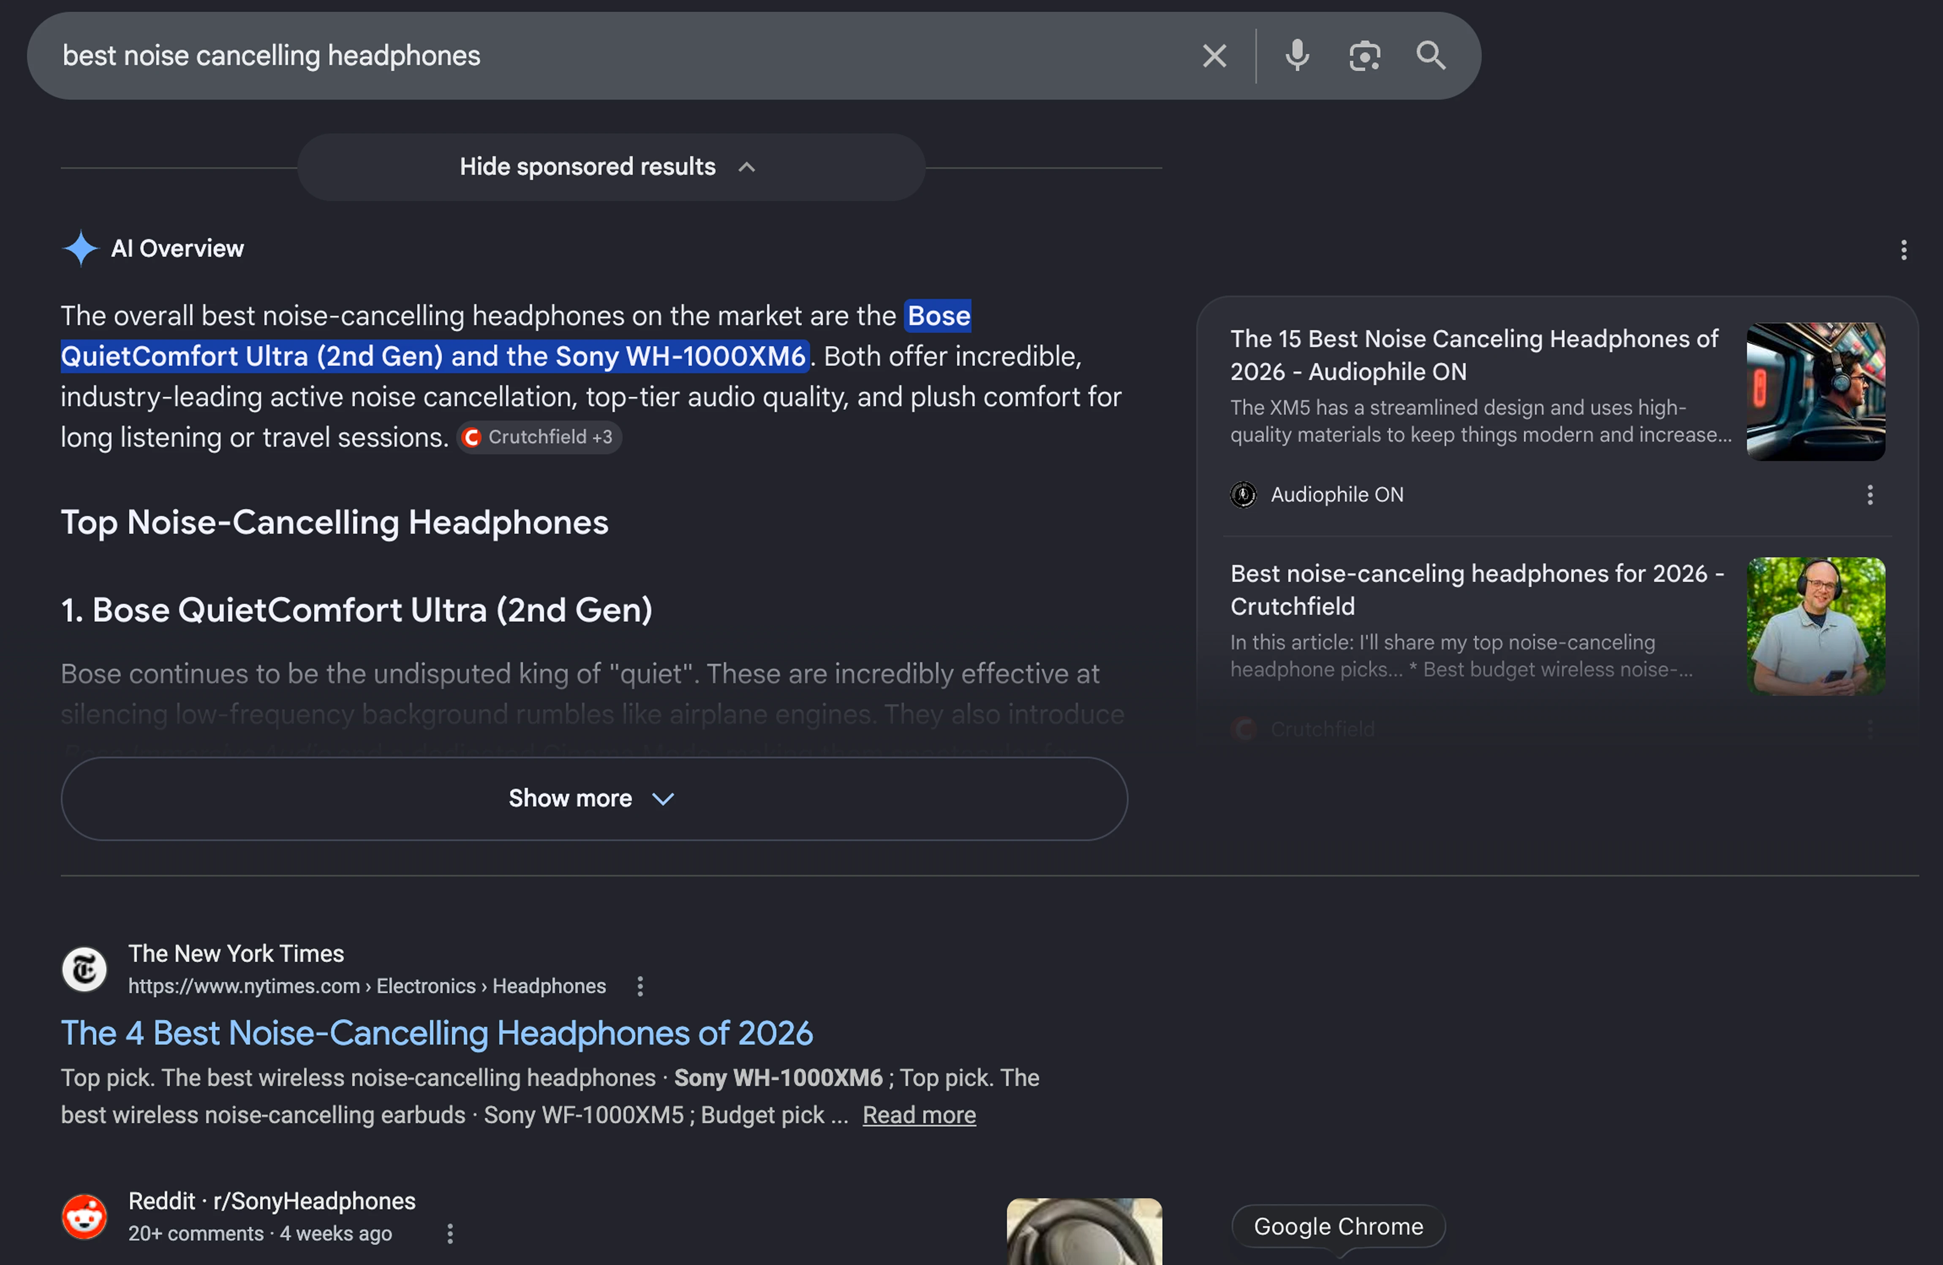This screenshot has height=1265, width=1943.
Task: Open options menu for Reddit result
Action: (450, 1233)
